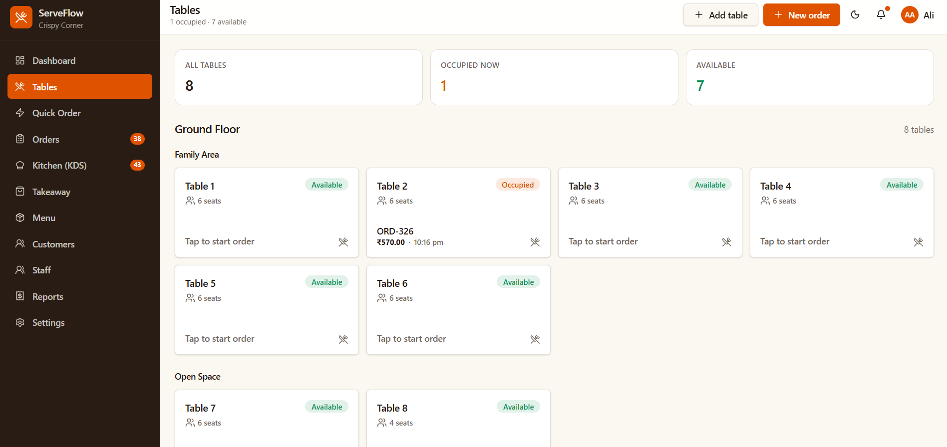
Task: Click the Customers people icon
Action: 20,244
